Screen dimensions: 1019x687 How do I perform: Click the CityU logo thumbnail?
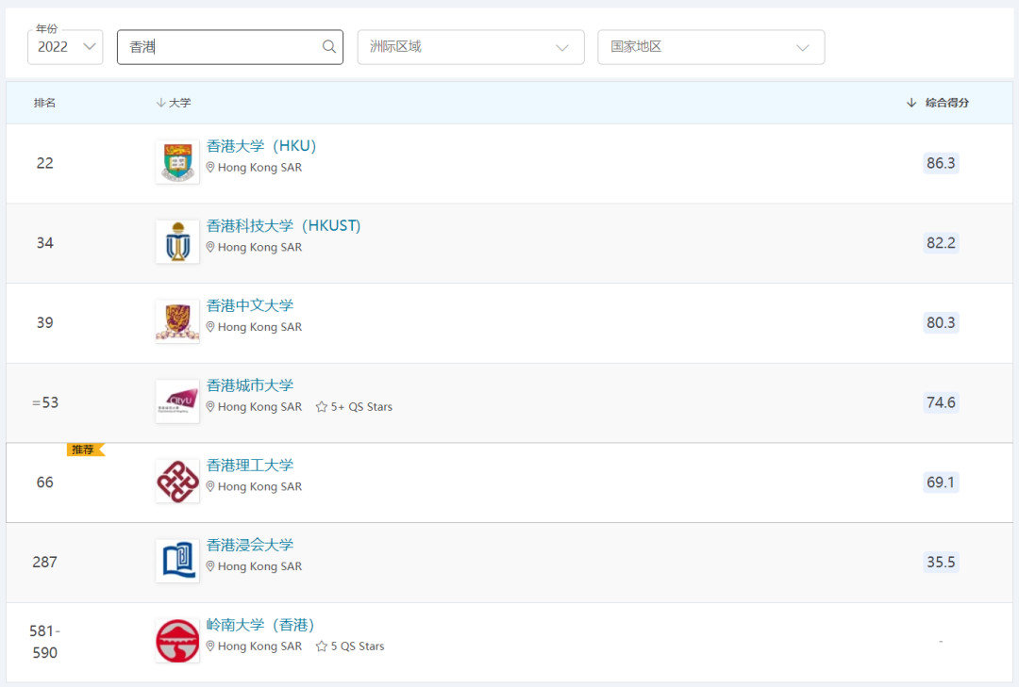pos(177,402)
